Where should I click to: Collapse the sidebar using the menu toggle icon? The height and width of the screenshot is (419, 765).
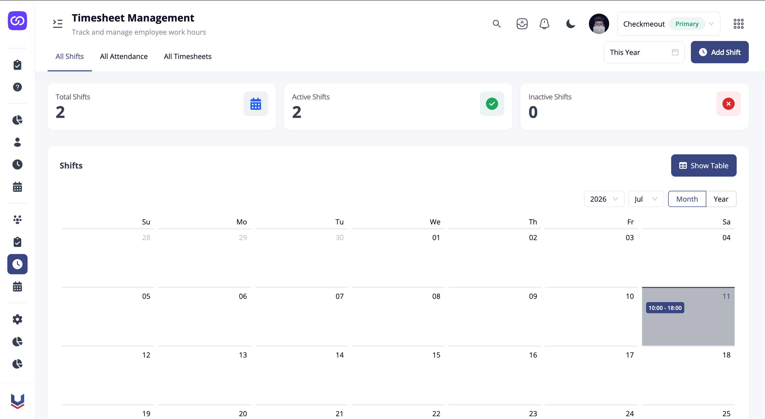(x=58, y=24)
